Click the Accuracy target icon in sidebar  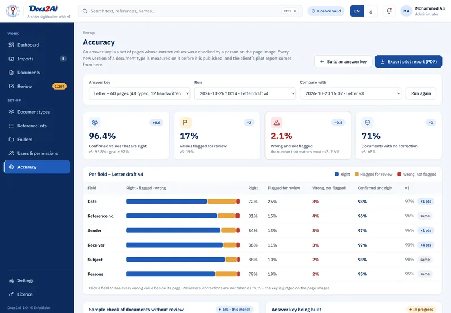[x=11, y=167]
